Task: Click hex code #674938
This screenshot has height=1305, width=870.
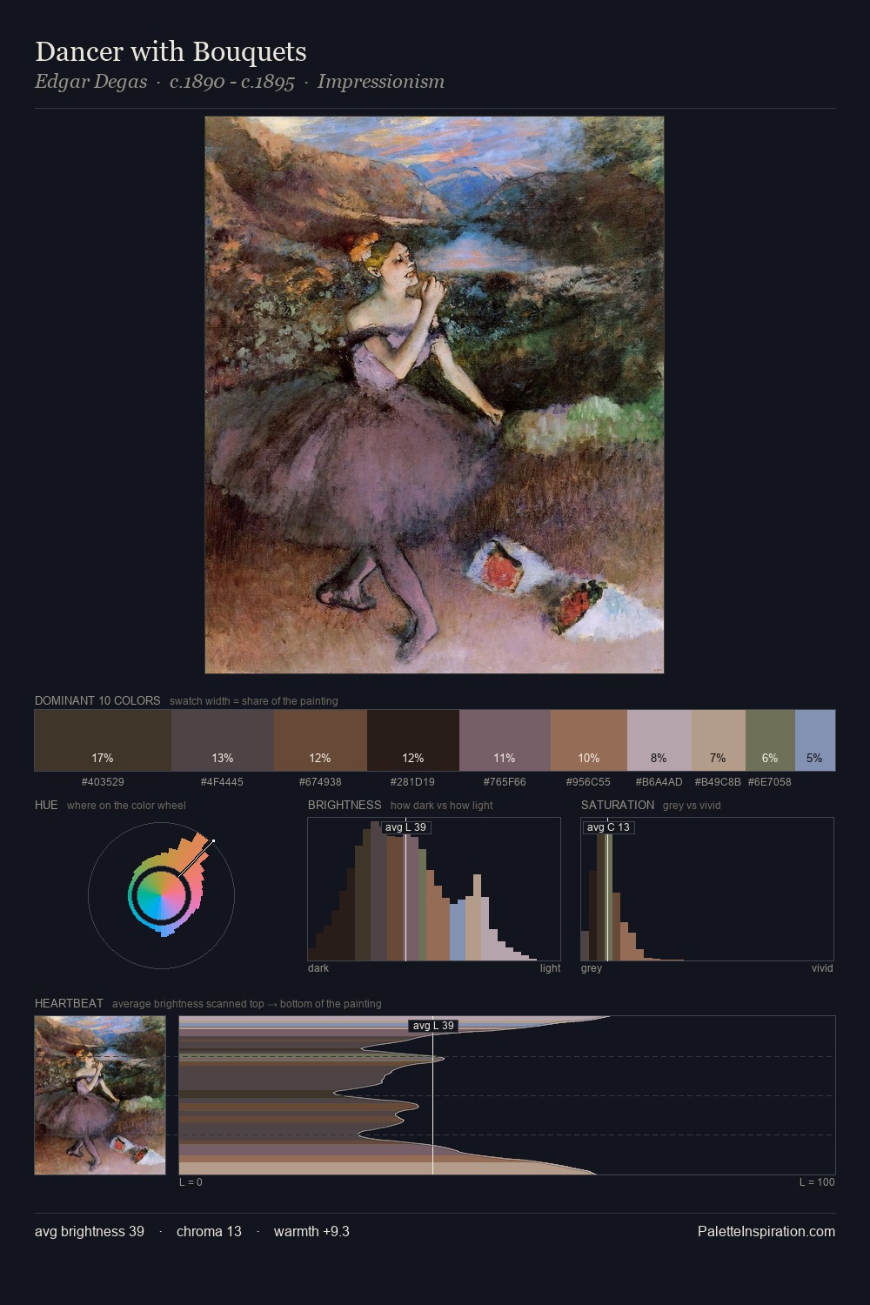Action: click(x=320, y=782)
